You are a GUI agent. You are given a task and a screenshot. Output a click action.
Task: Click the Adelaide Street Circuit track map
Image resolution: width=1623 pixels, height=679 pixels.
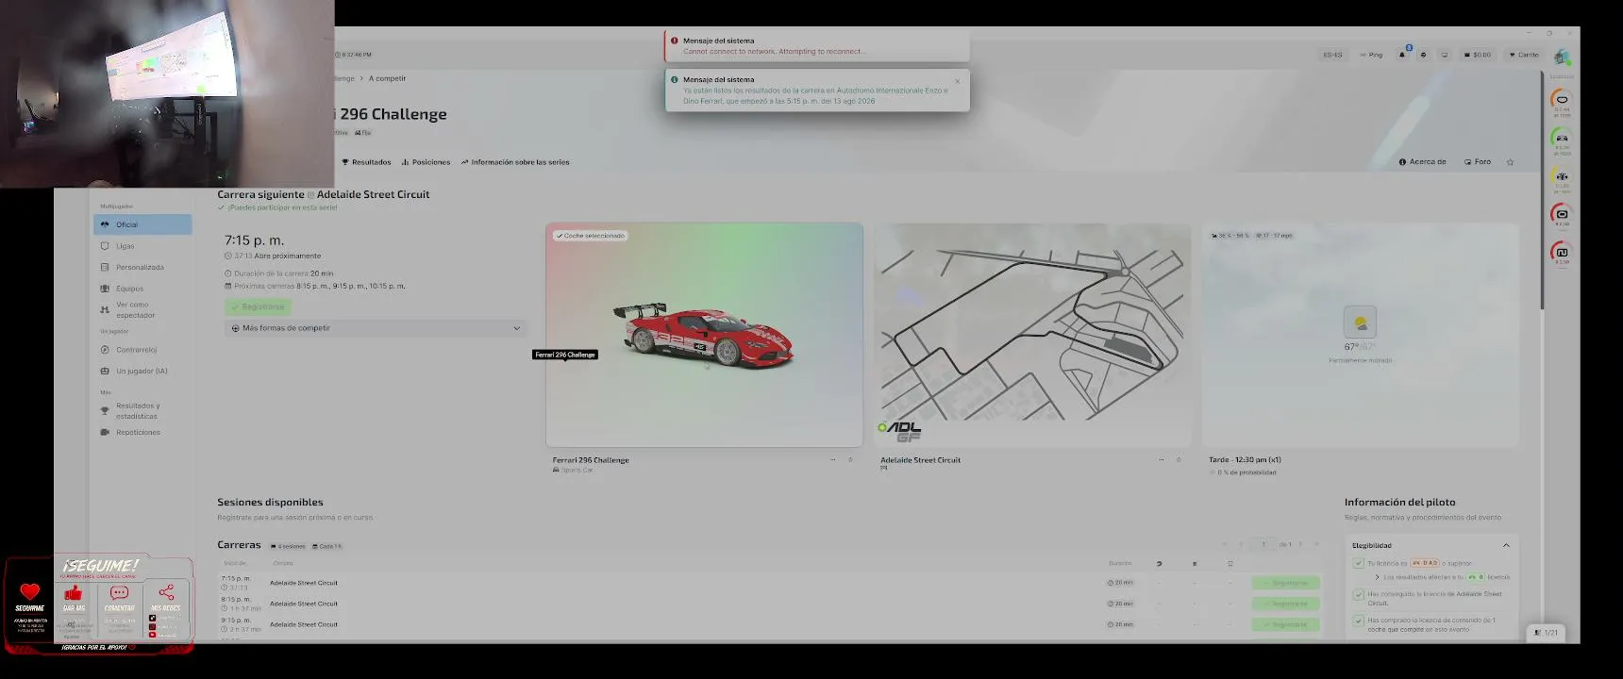point(1032,335)
